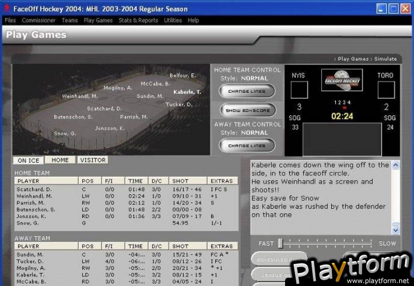Select Jonsson, K. in home team table

click(x=126, y=216)
